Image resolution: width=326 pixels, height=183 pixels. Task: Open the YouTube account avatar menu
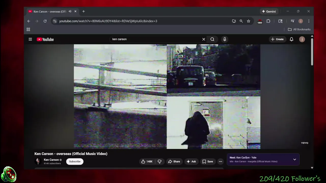pyautogui.click(x=302, y=39)
